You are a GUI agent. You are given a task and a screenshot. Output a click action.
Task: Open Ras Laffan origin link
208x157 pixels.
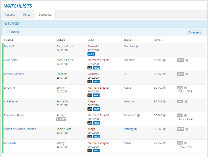[x=63, y=101]
